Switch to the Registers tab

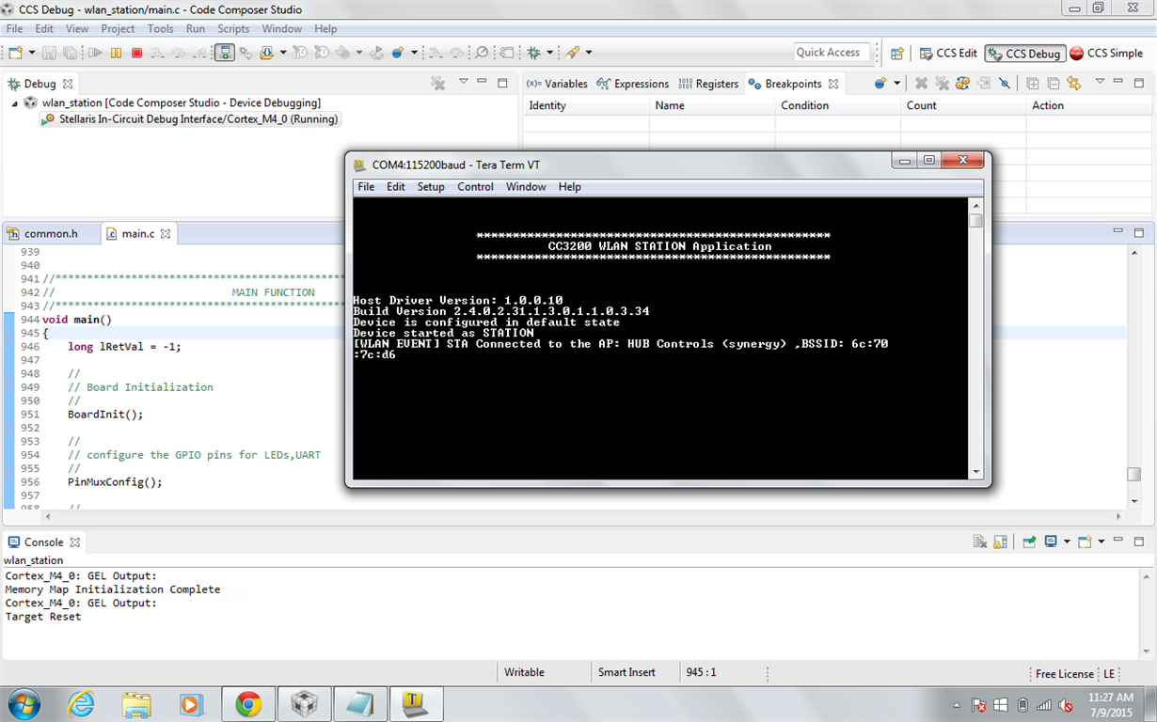tap(708, 84)
